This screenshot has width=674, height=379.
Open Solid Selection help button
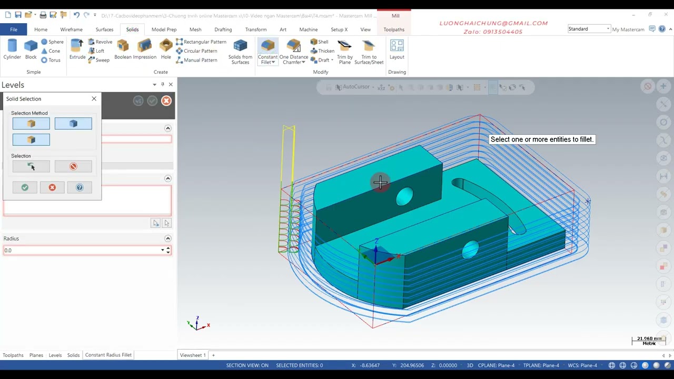[80, 187]
